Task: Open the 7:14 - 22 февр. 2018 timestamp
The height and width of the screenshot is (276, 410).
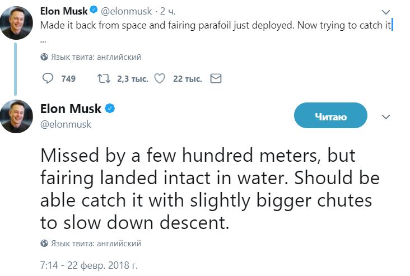Action: (x=89, y=265)
